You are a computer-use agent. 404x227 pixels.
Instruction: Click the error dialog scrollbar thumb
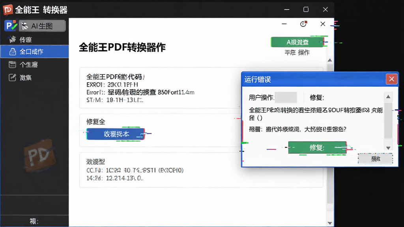point(388,121)
